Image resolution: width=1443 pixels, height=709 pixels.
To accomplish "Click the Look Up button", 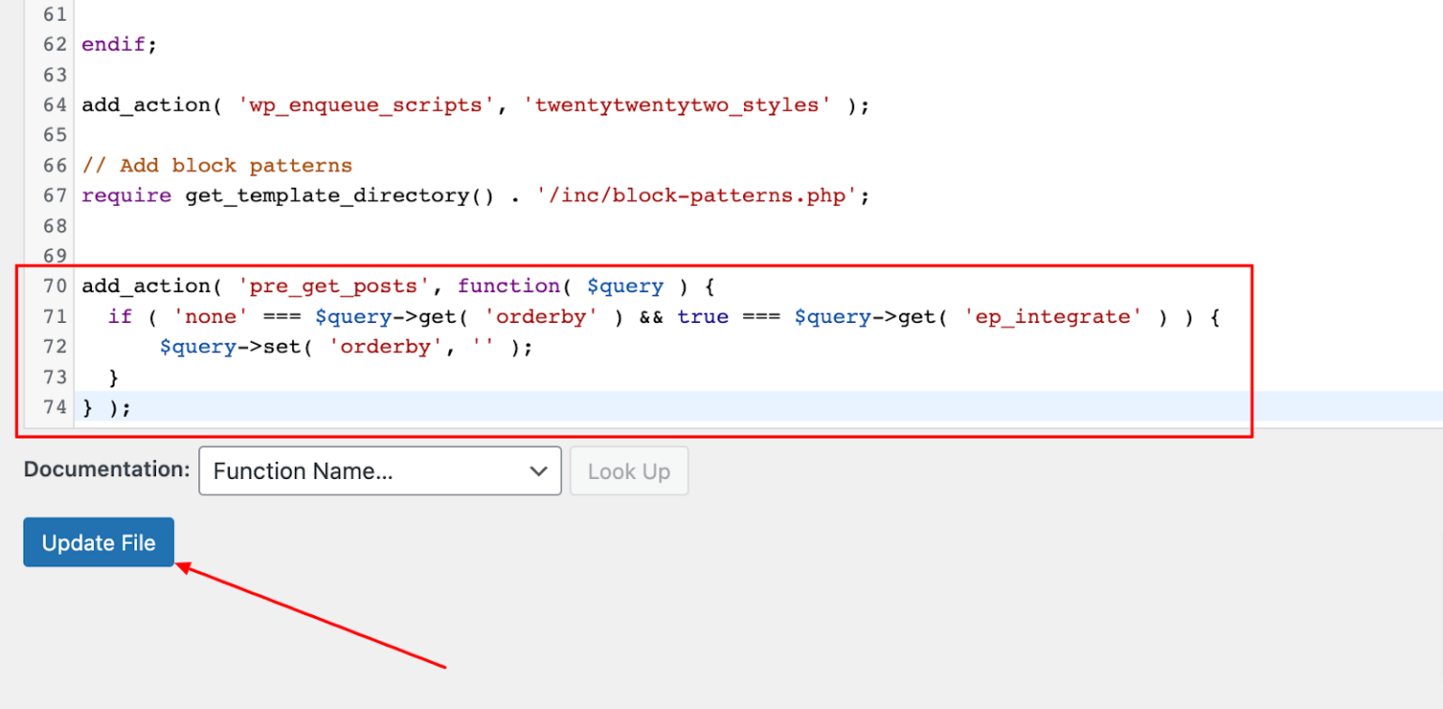I will click(628, 470).
